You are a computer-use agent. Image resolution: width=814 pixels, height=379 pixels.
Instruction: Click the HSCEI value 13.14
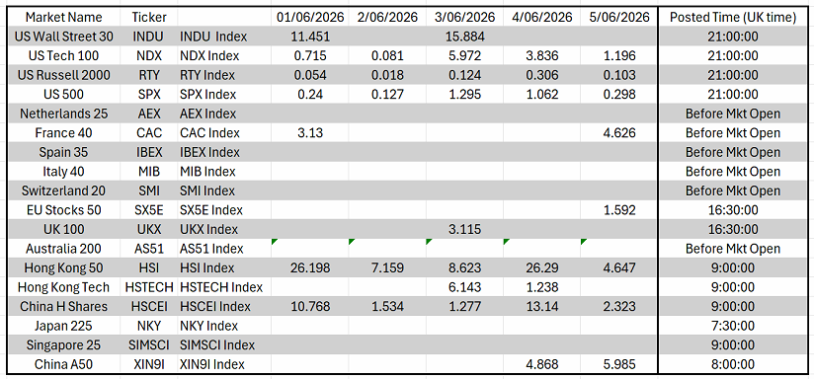(x=542, y=306)
